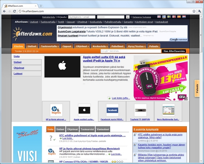Viewport: 204px width, 164px height.
Task: Click the HP & Hynix story thumbnail
Action: [x=56, y=110]
